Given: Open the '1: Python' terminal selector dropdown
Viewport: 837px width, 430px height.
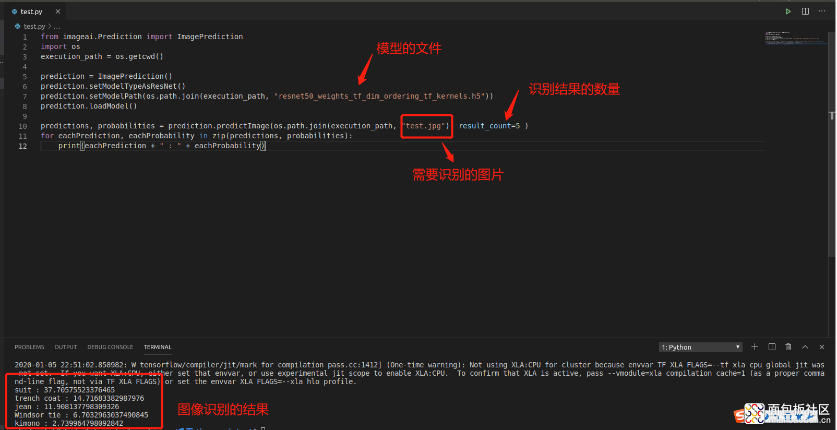Looking at the screenshot, I should point(700,347).
